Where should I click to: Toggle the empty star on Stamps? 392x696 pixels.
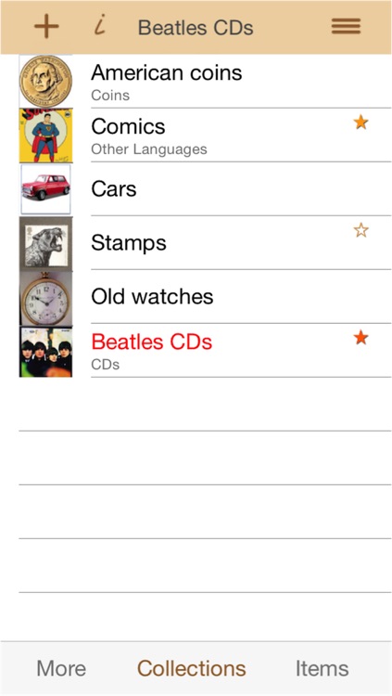[361, 230]
